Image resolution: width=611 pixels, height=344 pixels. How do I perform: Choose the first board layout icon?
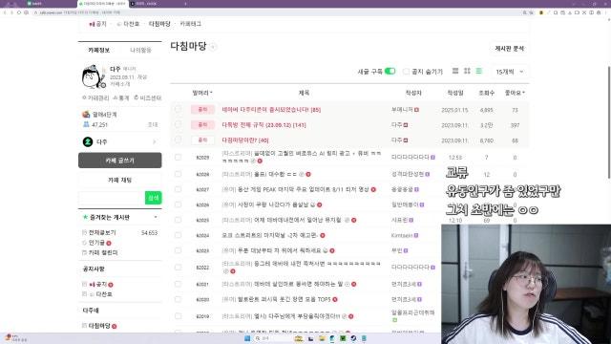(x=455, y=71)
